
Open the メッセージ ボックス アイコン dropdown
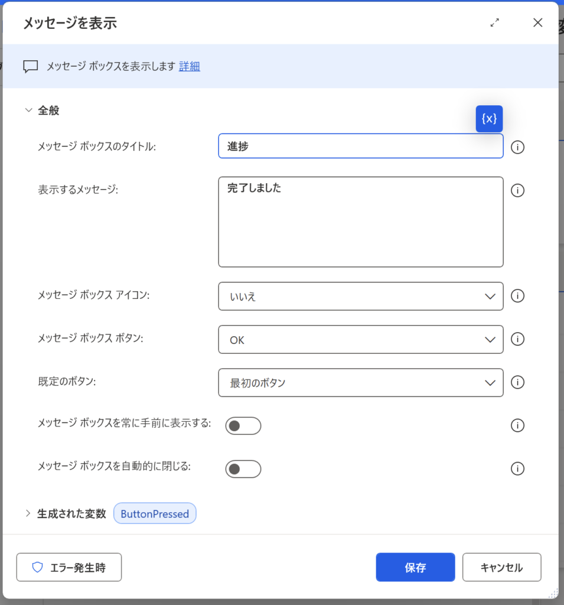pyautogui.click(x=360, y=296)
